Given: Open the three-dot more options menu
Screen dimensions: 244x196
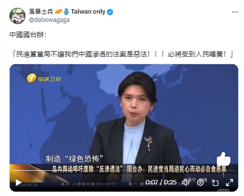Looking at the screenshot, I should tap(235, 12).
